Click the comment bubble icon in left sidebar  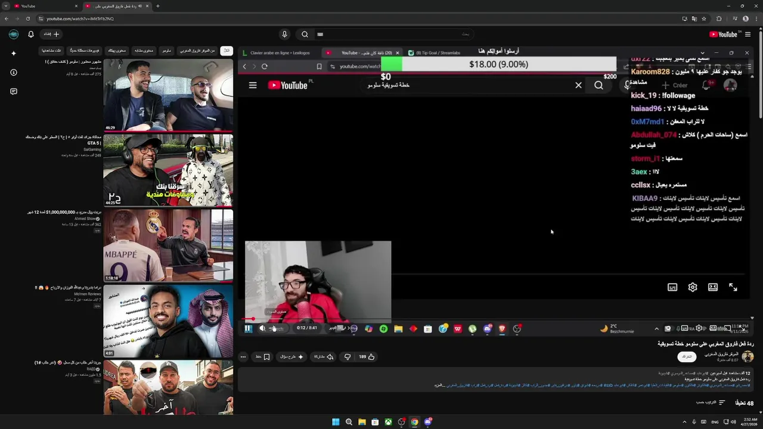[x=14, y=91]
